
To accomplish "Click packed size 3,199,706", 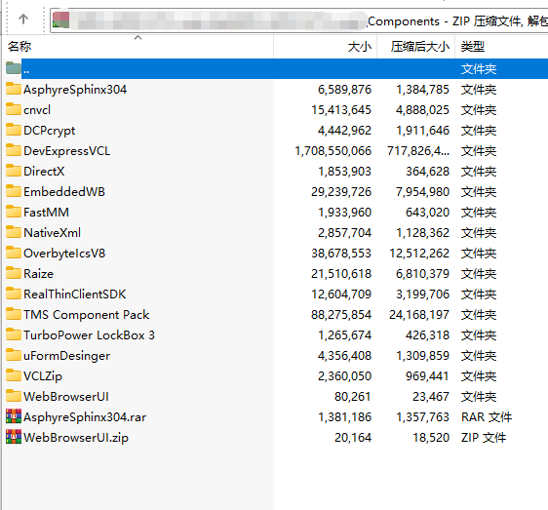I will 422,294.
